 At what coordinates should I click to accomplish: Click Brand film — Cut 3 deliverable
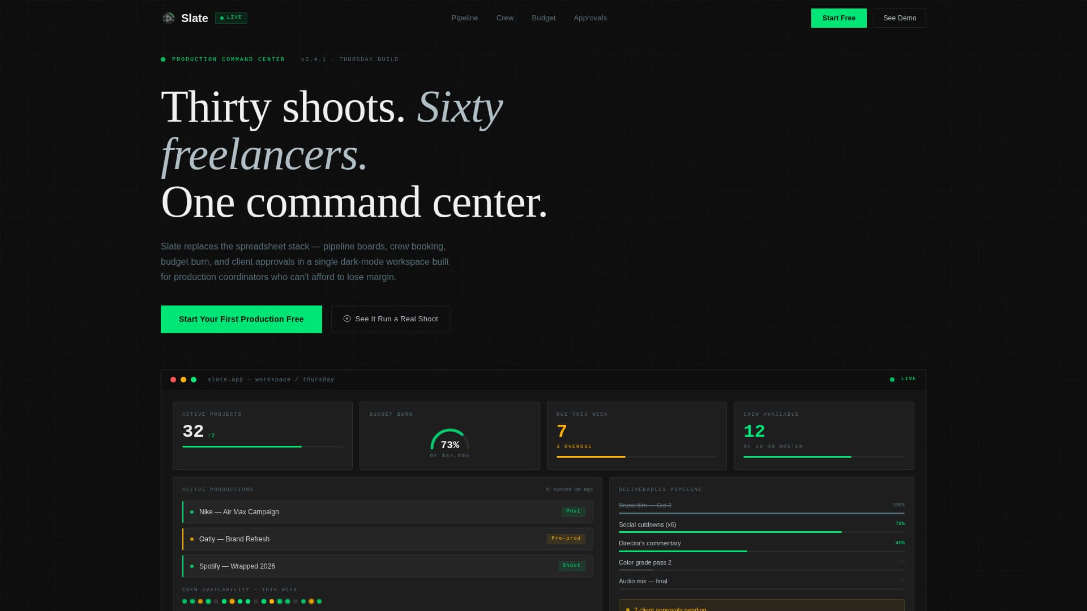(x=645, y=505)
